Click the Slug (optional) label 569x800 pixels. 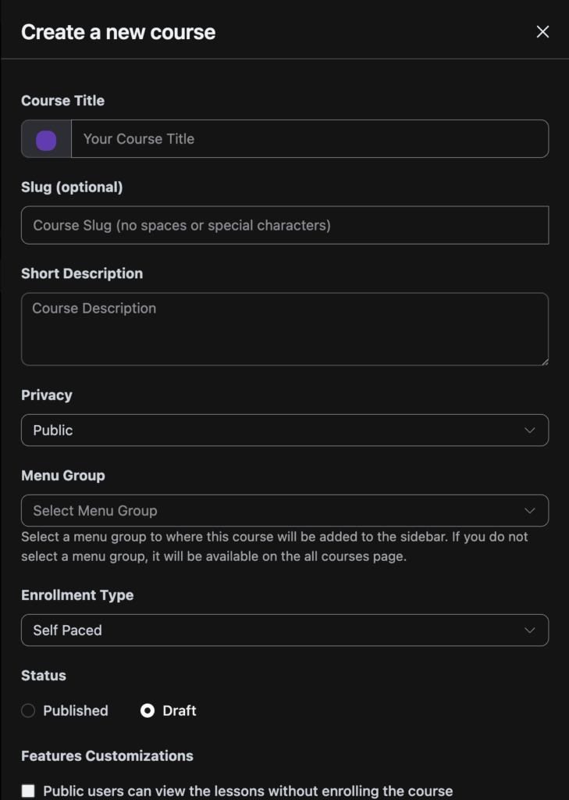(72, 187)
